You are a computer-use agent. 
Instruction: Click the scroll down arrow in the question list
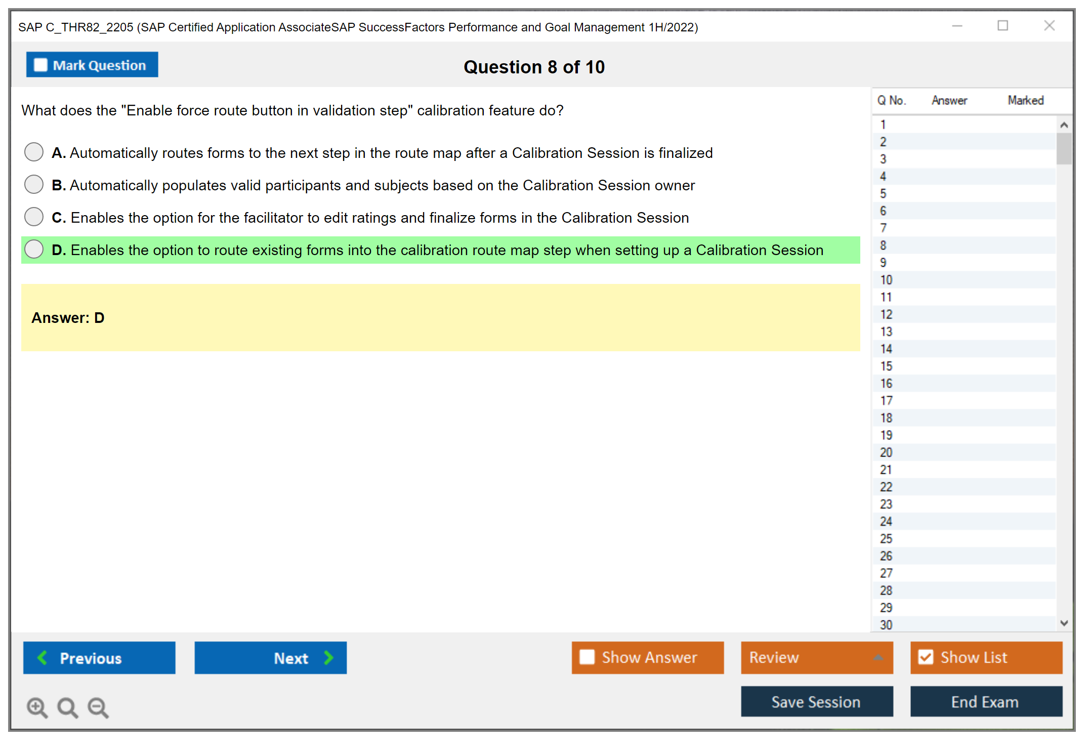click(1064, 623)
